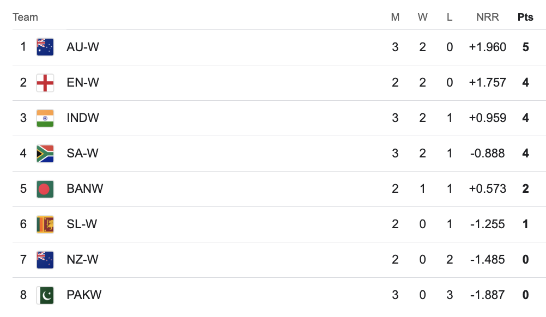The width and height of the screenshot is (546, 317).
Task: Click Australia's +1.960 net run rate
Action: [487, 47]
